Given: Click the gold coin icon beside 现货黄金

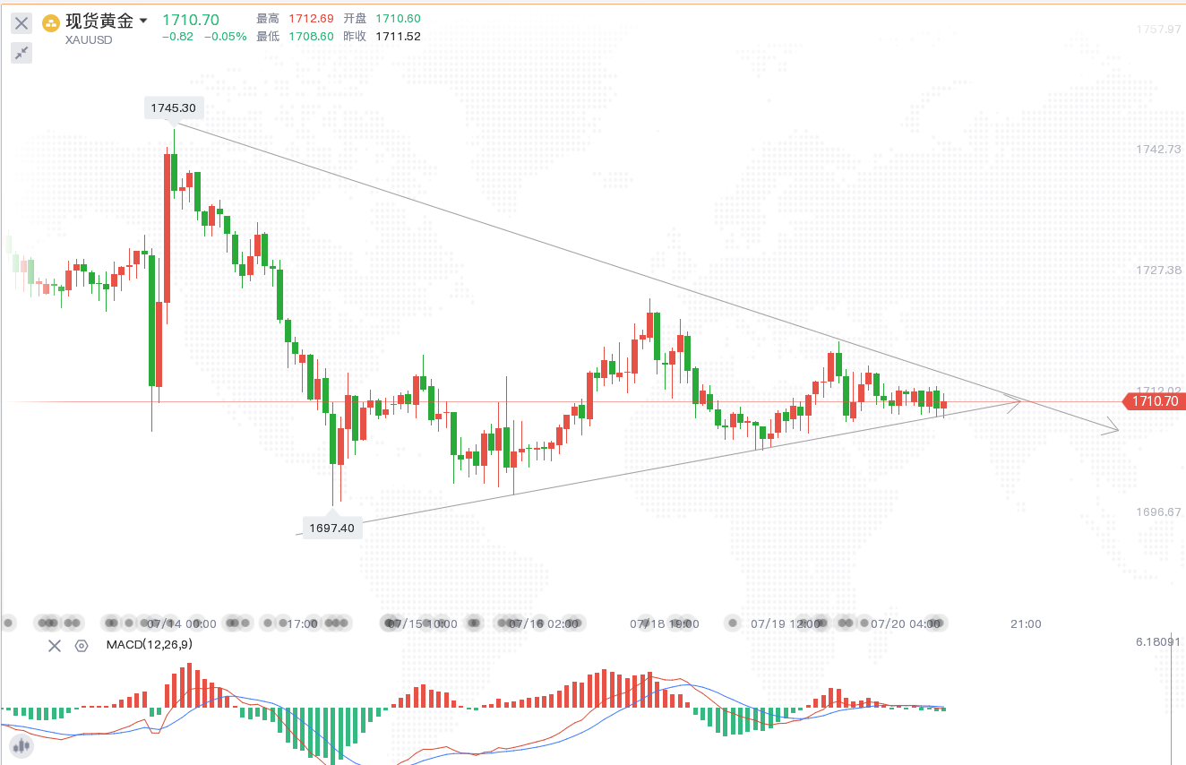Looking at the screenshot, I should tap(51, 23).
